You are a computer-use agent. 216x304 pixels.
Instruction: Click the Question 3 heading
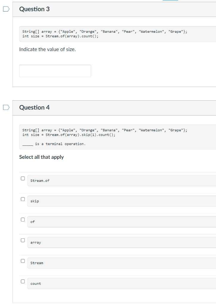pos(34,9)
